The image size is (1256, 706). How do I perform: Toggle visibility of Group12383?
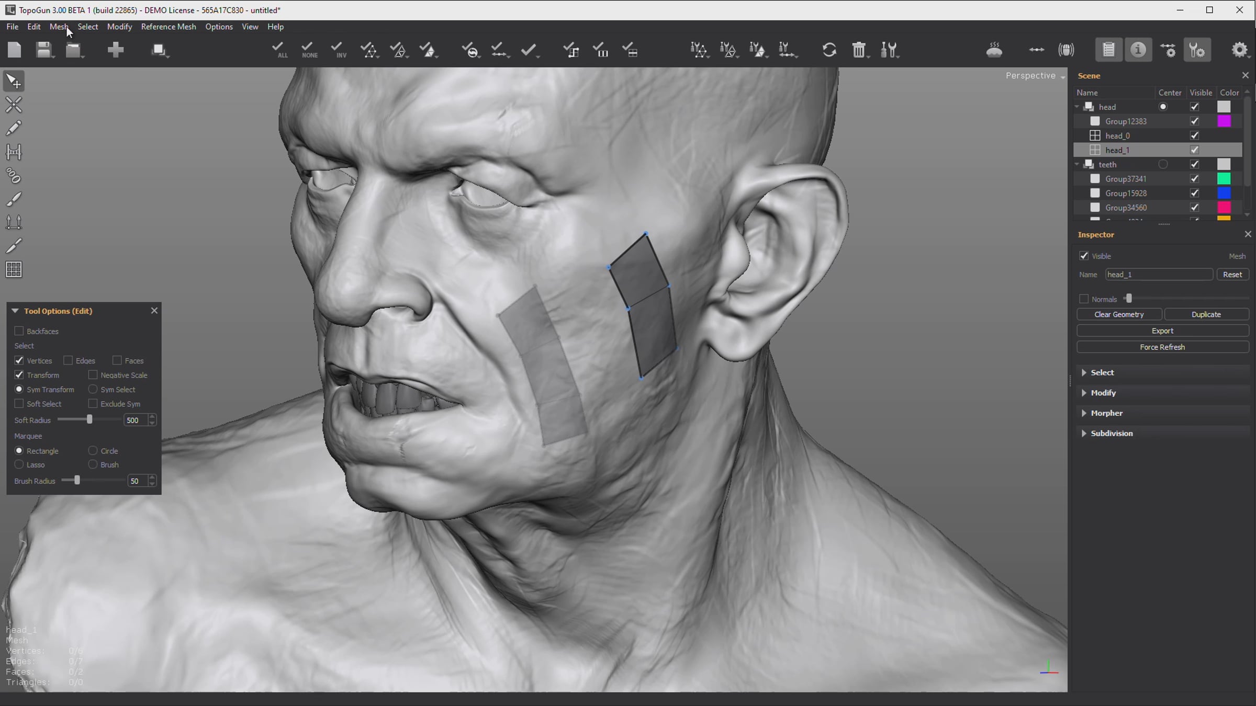tap(1195, 121)
